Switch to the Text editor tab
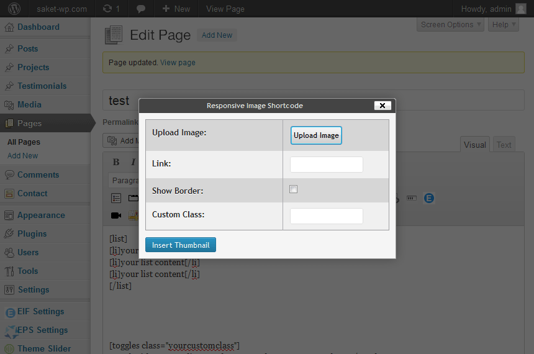 coord(504,145)
